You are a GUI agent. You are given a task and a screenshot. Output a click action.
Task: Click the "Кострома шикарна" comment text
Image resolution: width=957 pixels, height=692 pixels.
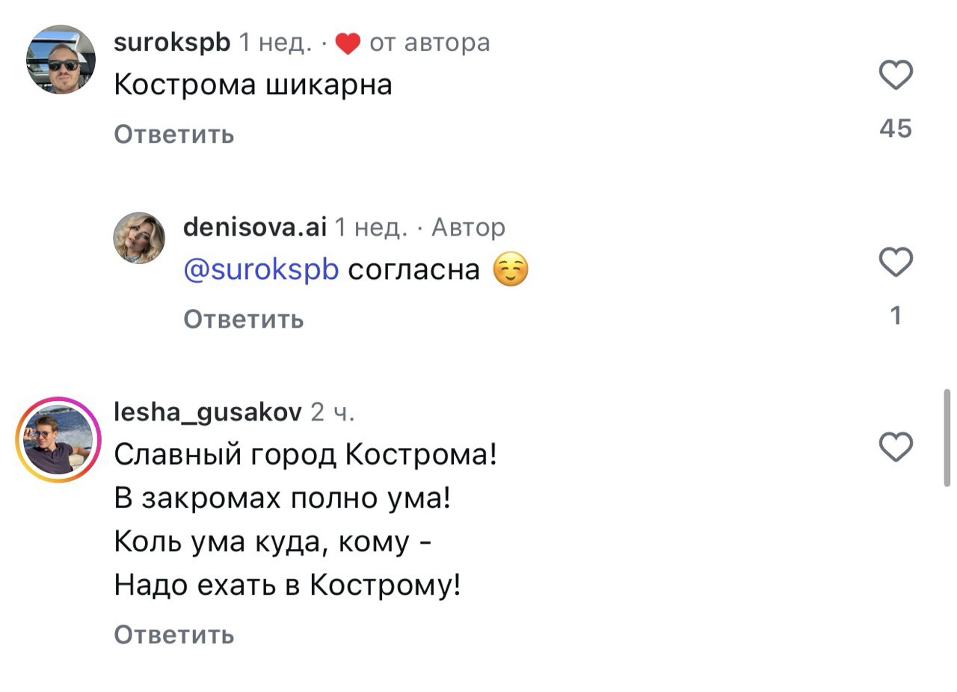(x=253, y=85)
